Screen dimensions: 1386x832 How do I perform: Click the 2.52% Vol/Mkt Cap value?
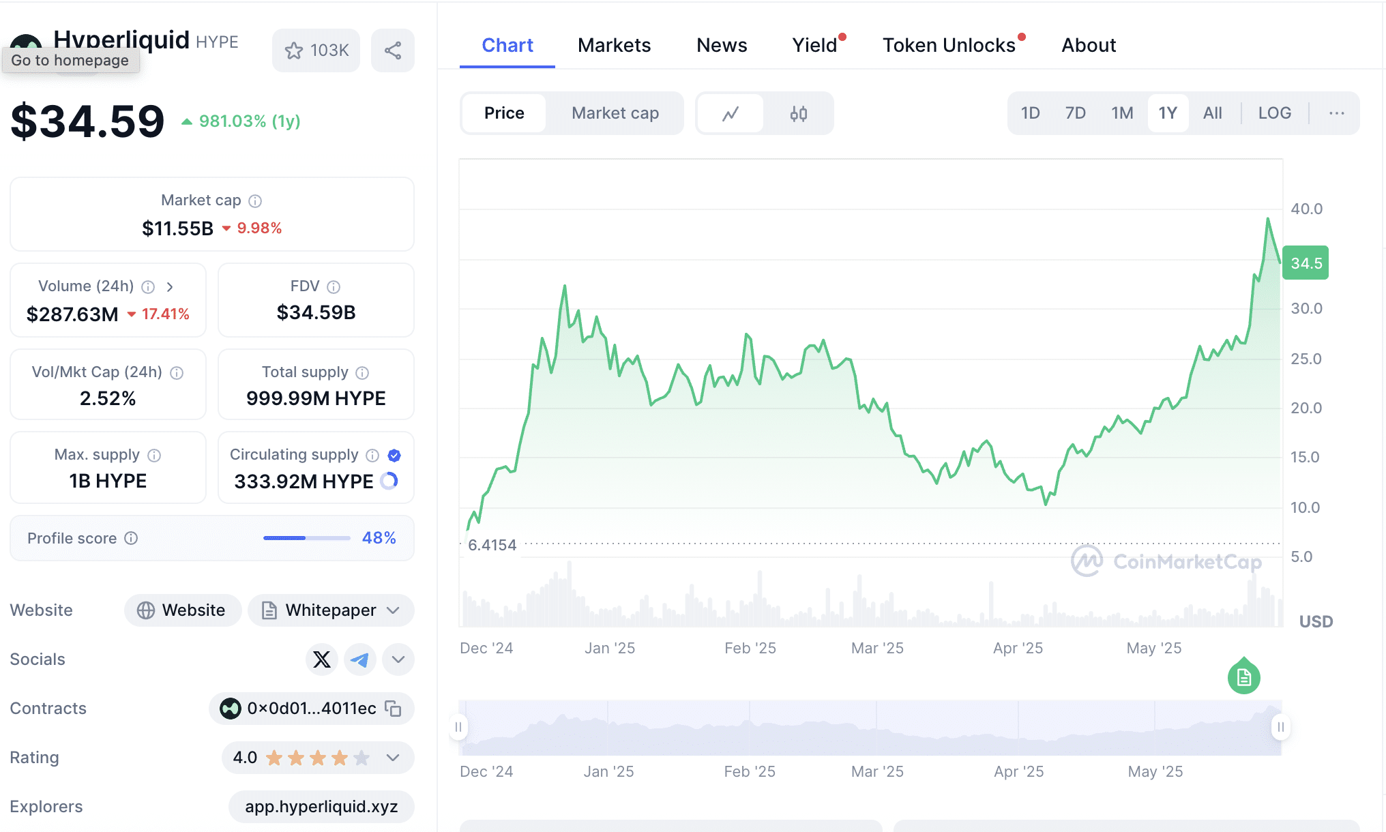coord(108,398)
